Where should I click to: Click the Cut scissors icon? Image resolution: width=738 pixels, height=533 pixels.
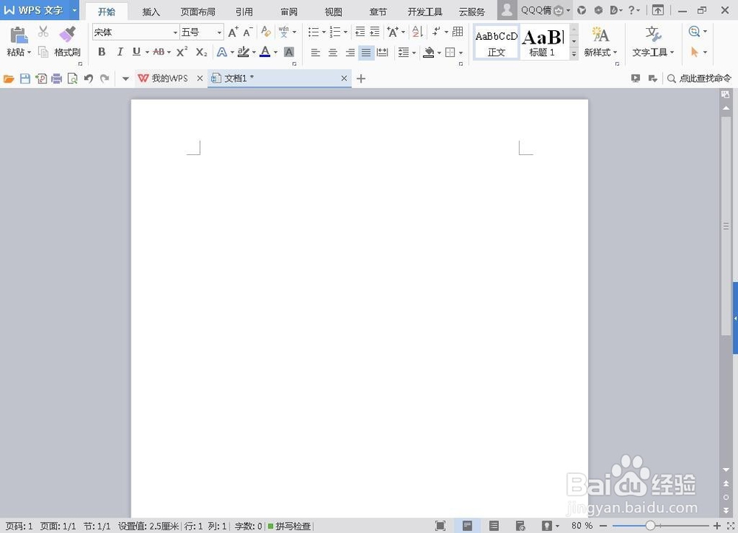(x=44, y=32)
